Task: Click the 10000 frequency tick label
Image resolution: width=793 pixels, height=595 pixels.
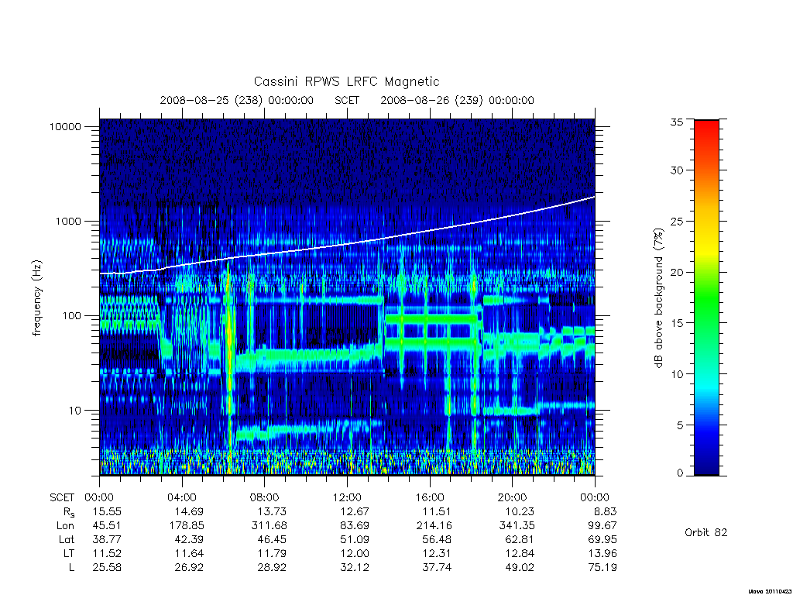Action: pyautogui.click(x=65, y=126)
